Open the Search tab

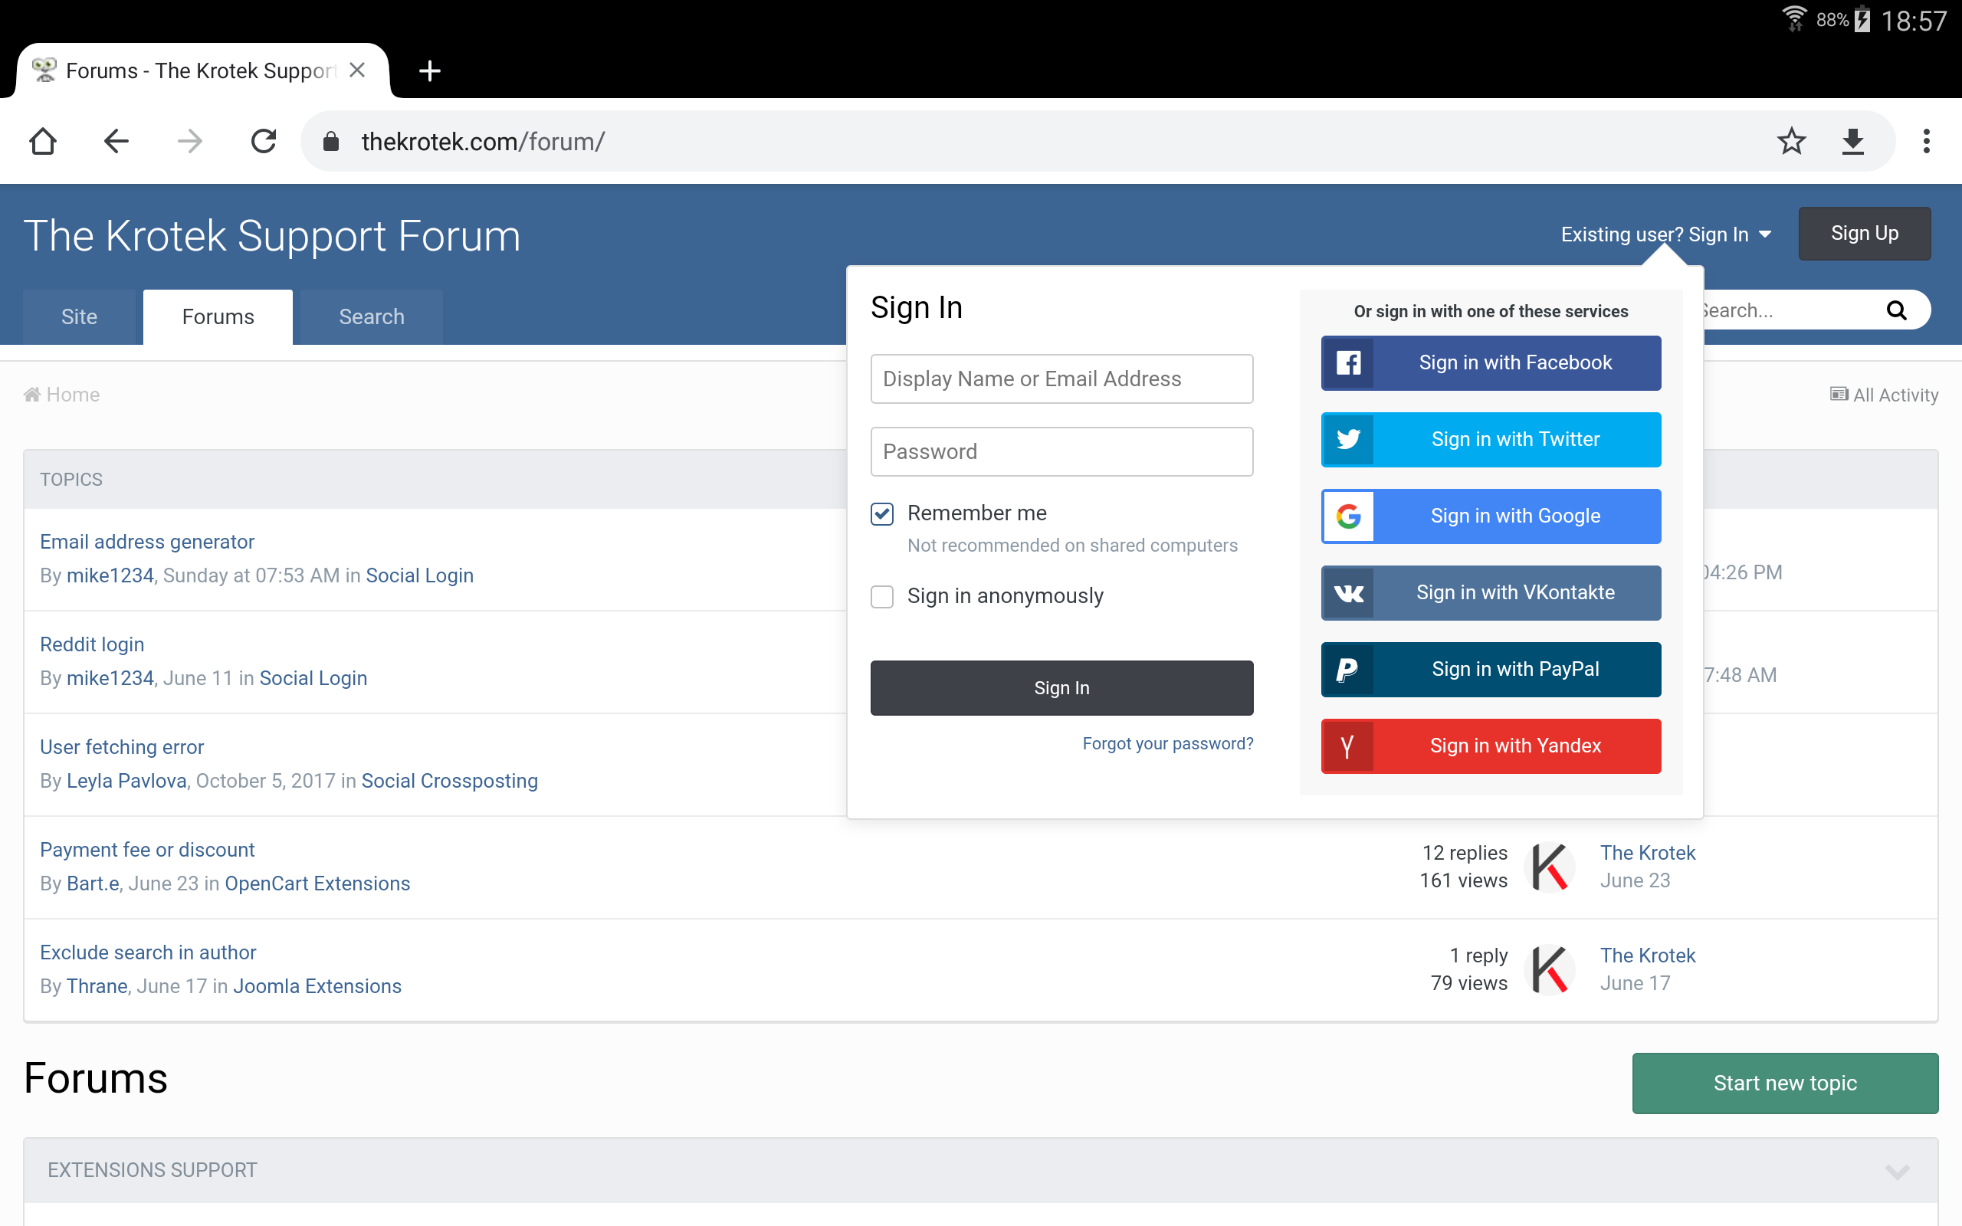[x=371, y=317]
